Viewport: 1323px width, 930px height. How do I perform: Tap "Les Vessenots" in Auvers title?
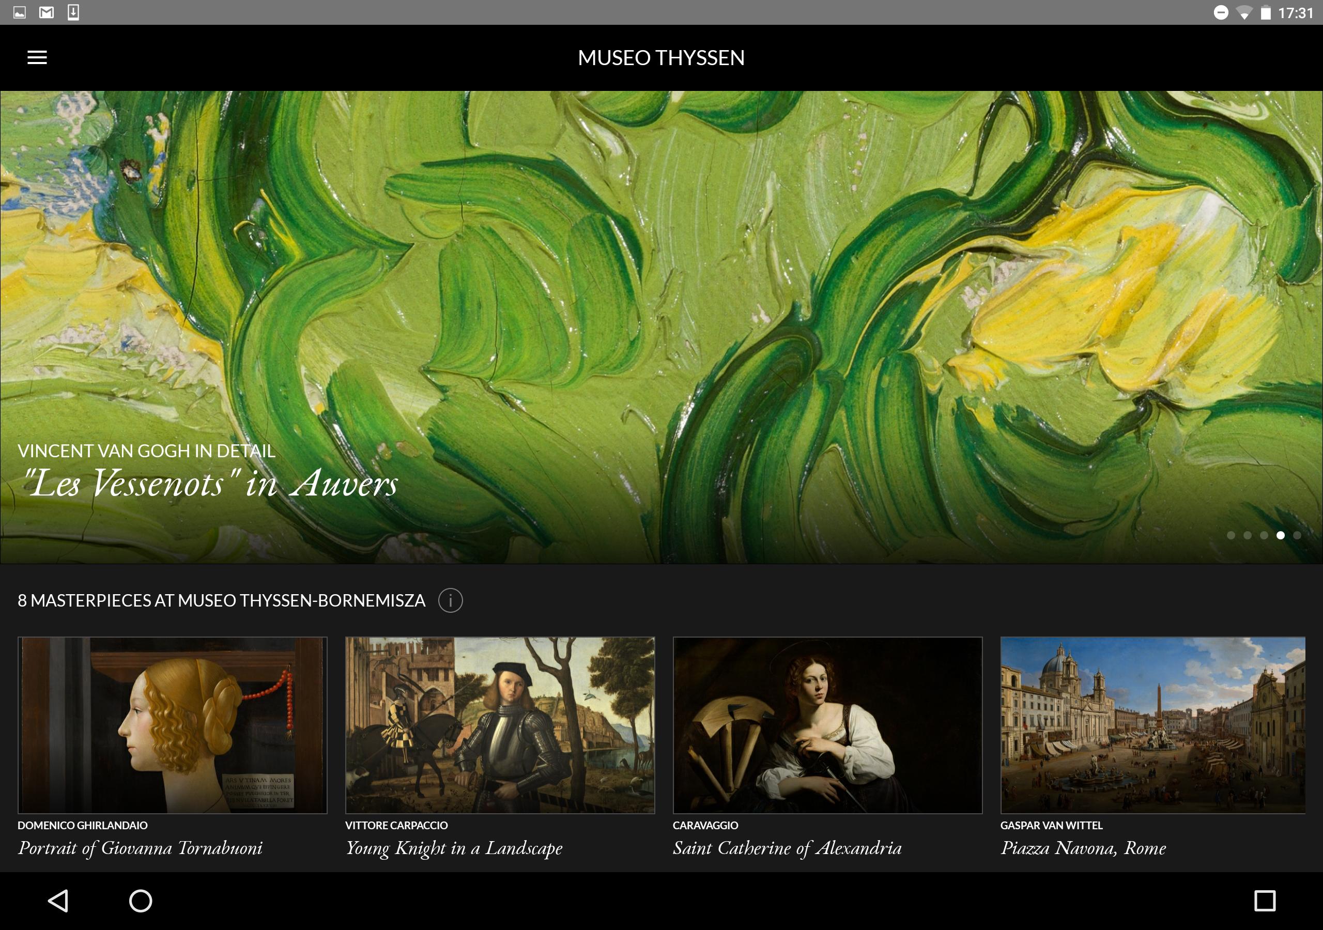tap(210, 483)
